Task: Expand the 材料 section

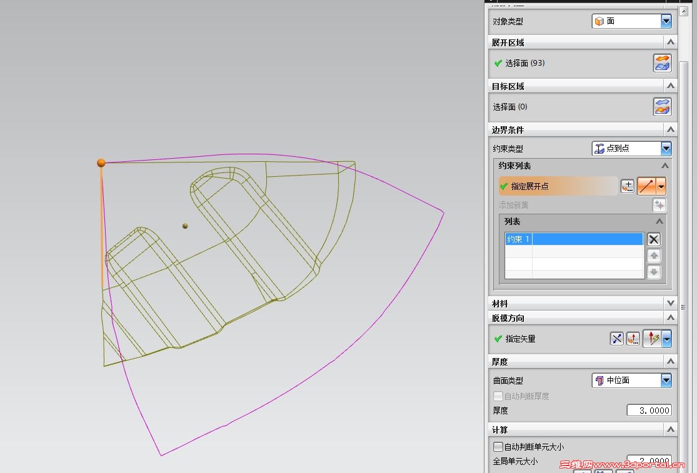Action: 670,303
